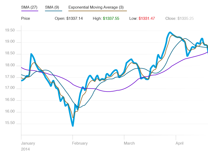Click the price line's lowest dip near February
The height and width of the screenshot is (156, 208).
(x=73, y=126)
